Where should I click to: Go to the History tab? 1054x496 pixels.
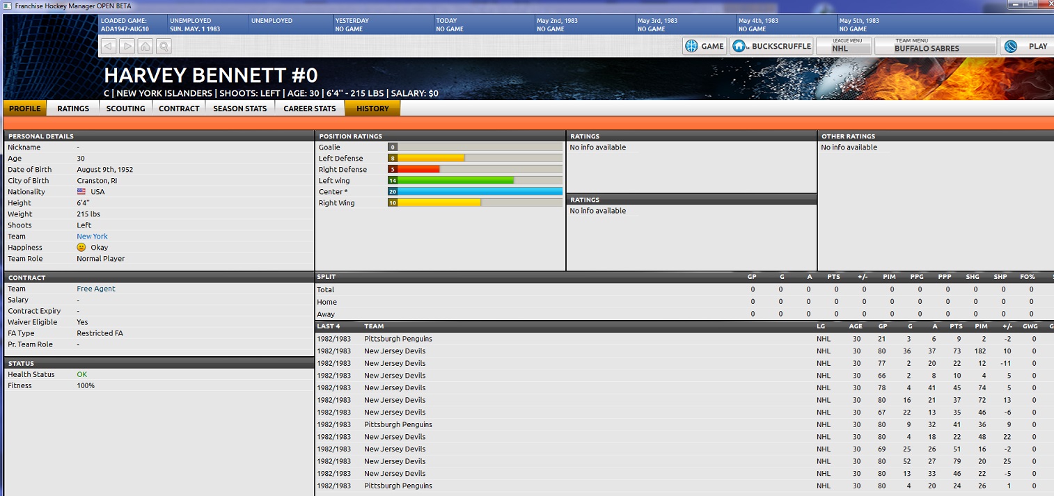[x=372, y=109]
